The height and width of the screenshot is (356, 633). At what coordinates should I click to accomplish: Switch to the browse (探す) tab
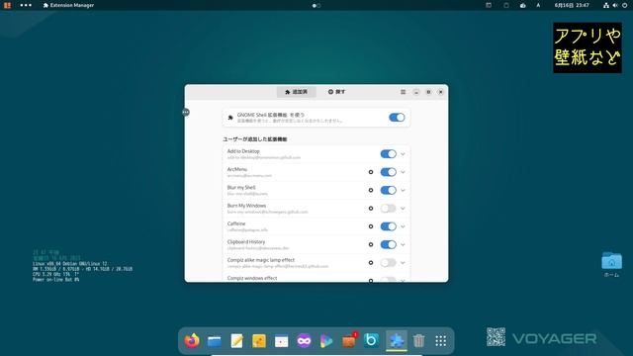336,92
